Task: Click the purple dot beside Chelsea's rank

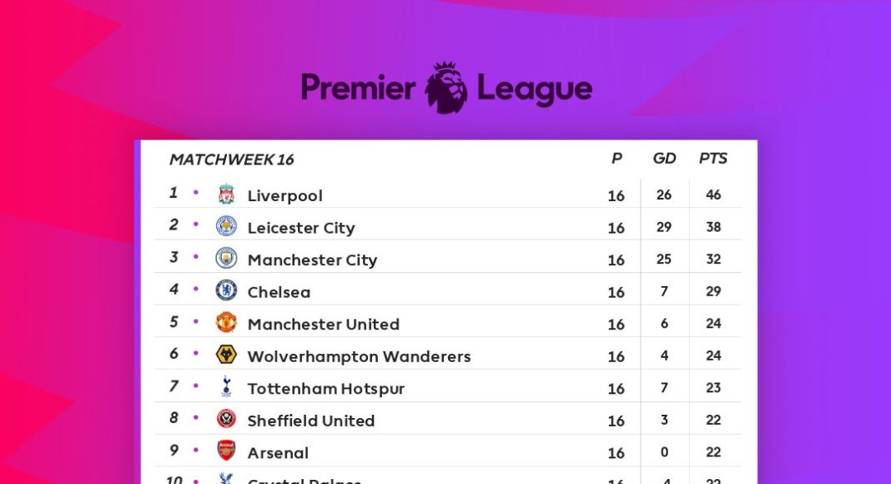Action: (196, 289)
